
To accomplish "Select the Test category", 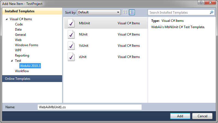I will (x=18, y=61).
